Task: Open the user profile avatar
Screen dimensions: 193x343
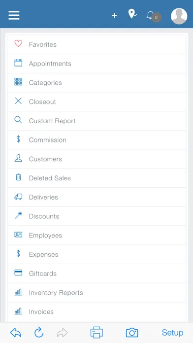Action: coord(179,16)
